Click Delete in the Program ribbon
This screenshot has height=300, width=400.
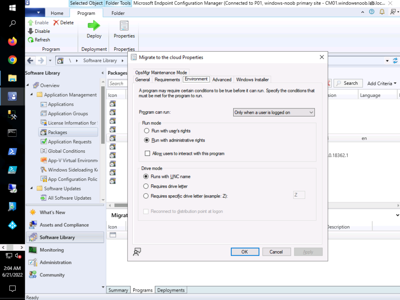[x=64, y=22]
